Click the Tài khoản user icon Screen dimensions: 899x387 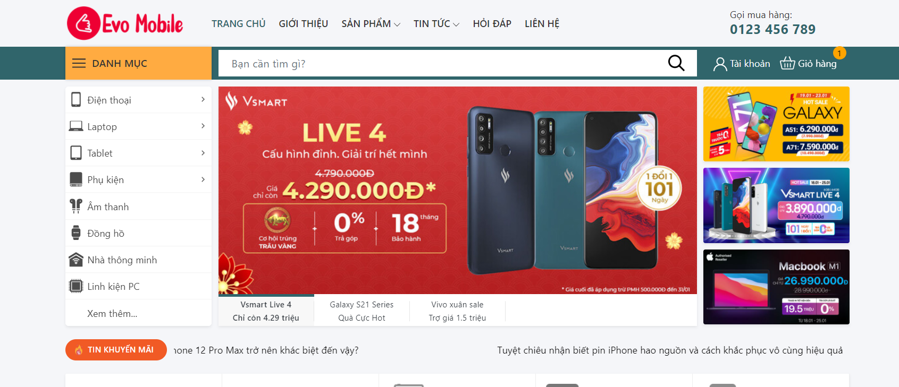(720, 64)
